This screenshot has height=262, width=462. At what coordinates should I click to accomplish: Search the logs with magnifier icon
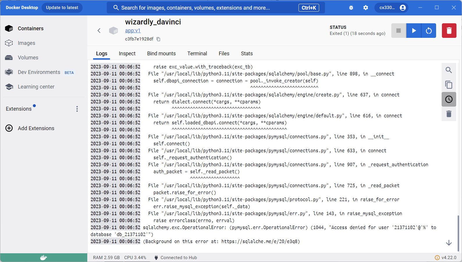pyautogui.click(x=449, y=70)
